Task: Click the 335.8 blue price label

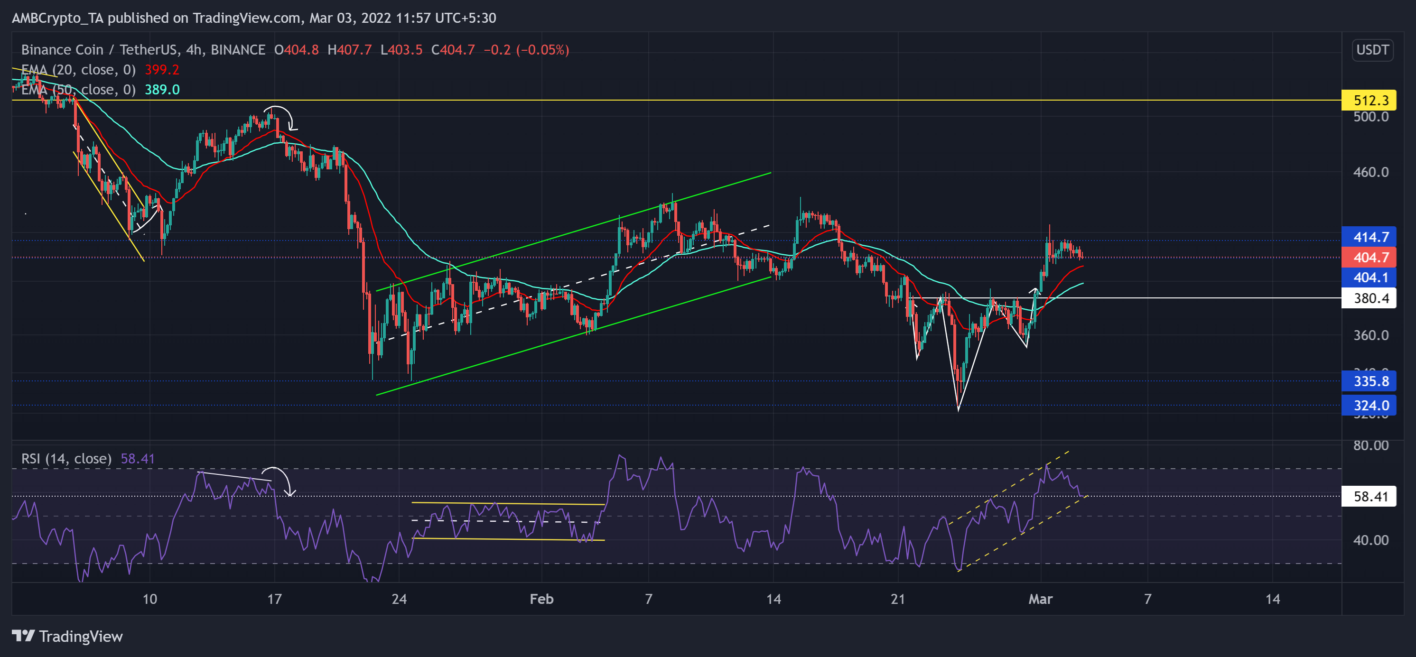Action: click(x=1369, y=381)
